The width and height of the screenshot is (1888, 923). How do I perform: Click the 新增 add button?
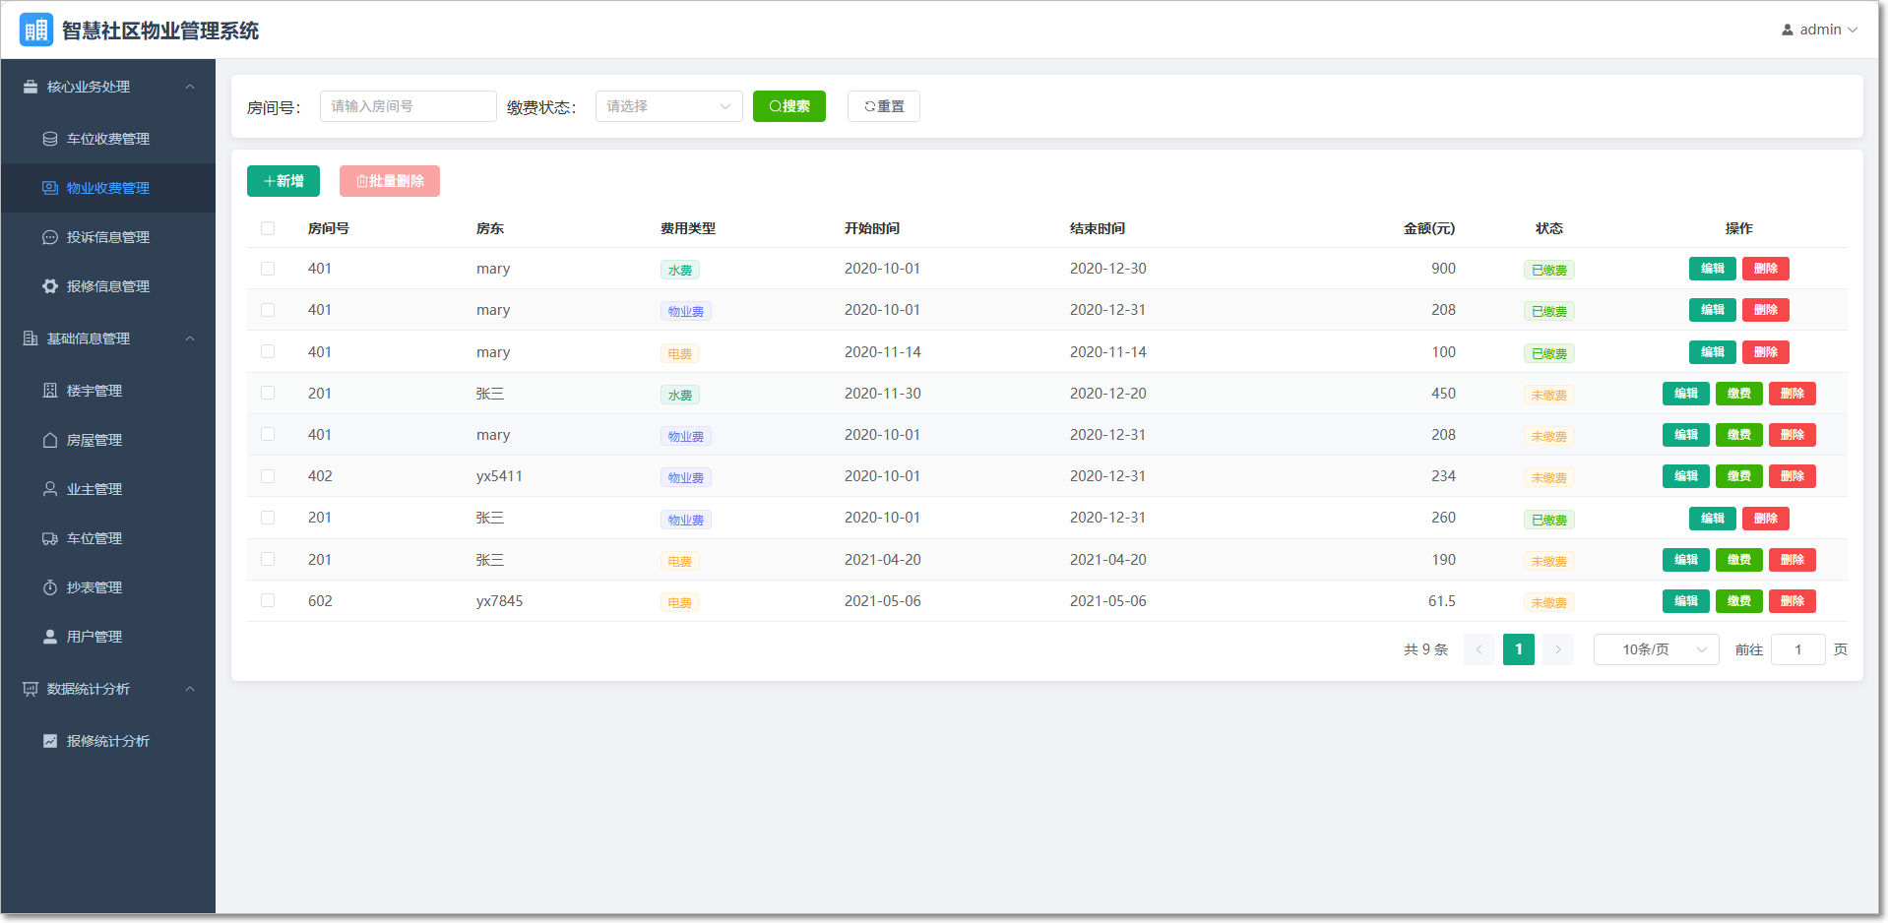(283, 181)
